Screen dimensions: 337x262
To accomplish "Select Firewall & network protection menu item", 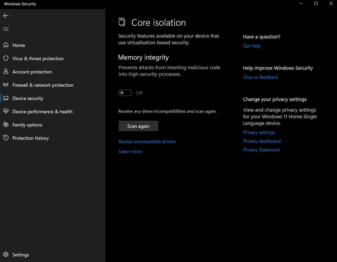I will 43,85.
